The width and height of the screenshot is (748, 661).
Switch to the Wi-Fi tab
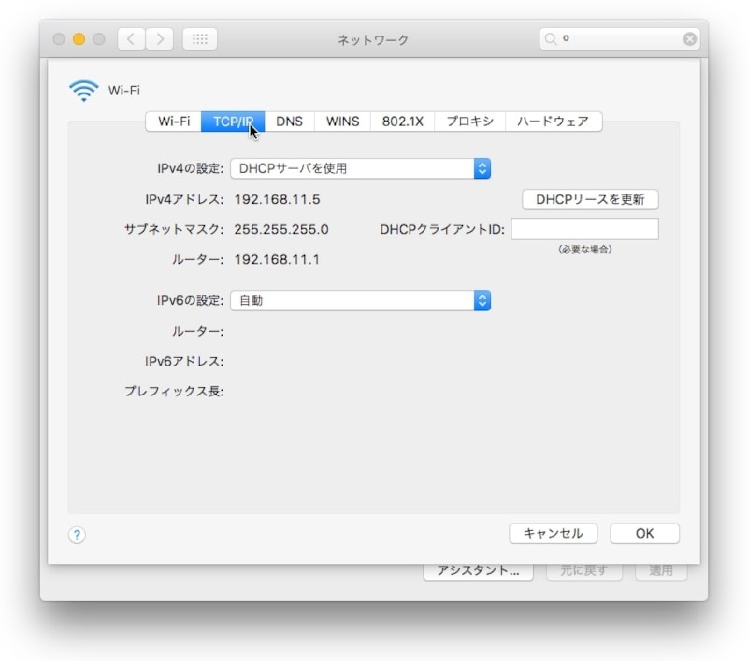174,122
